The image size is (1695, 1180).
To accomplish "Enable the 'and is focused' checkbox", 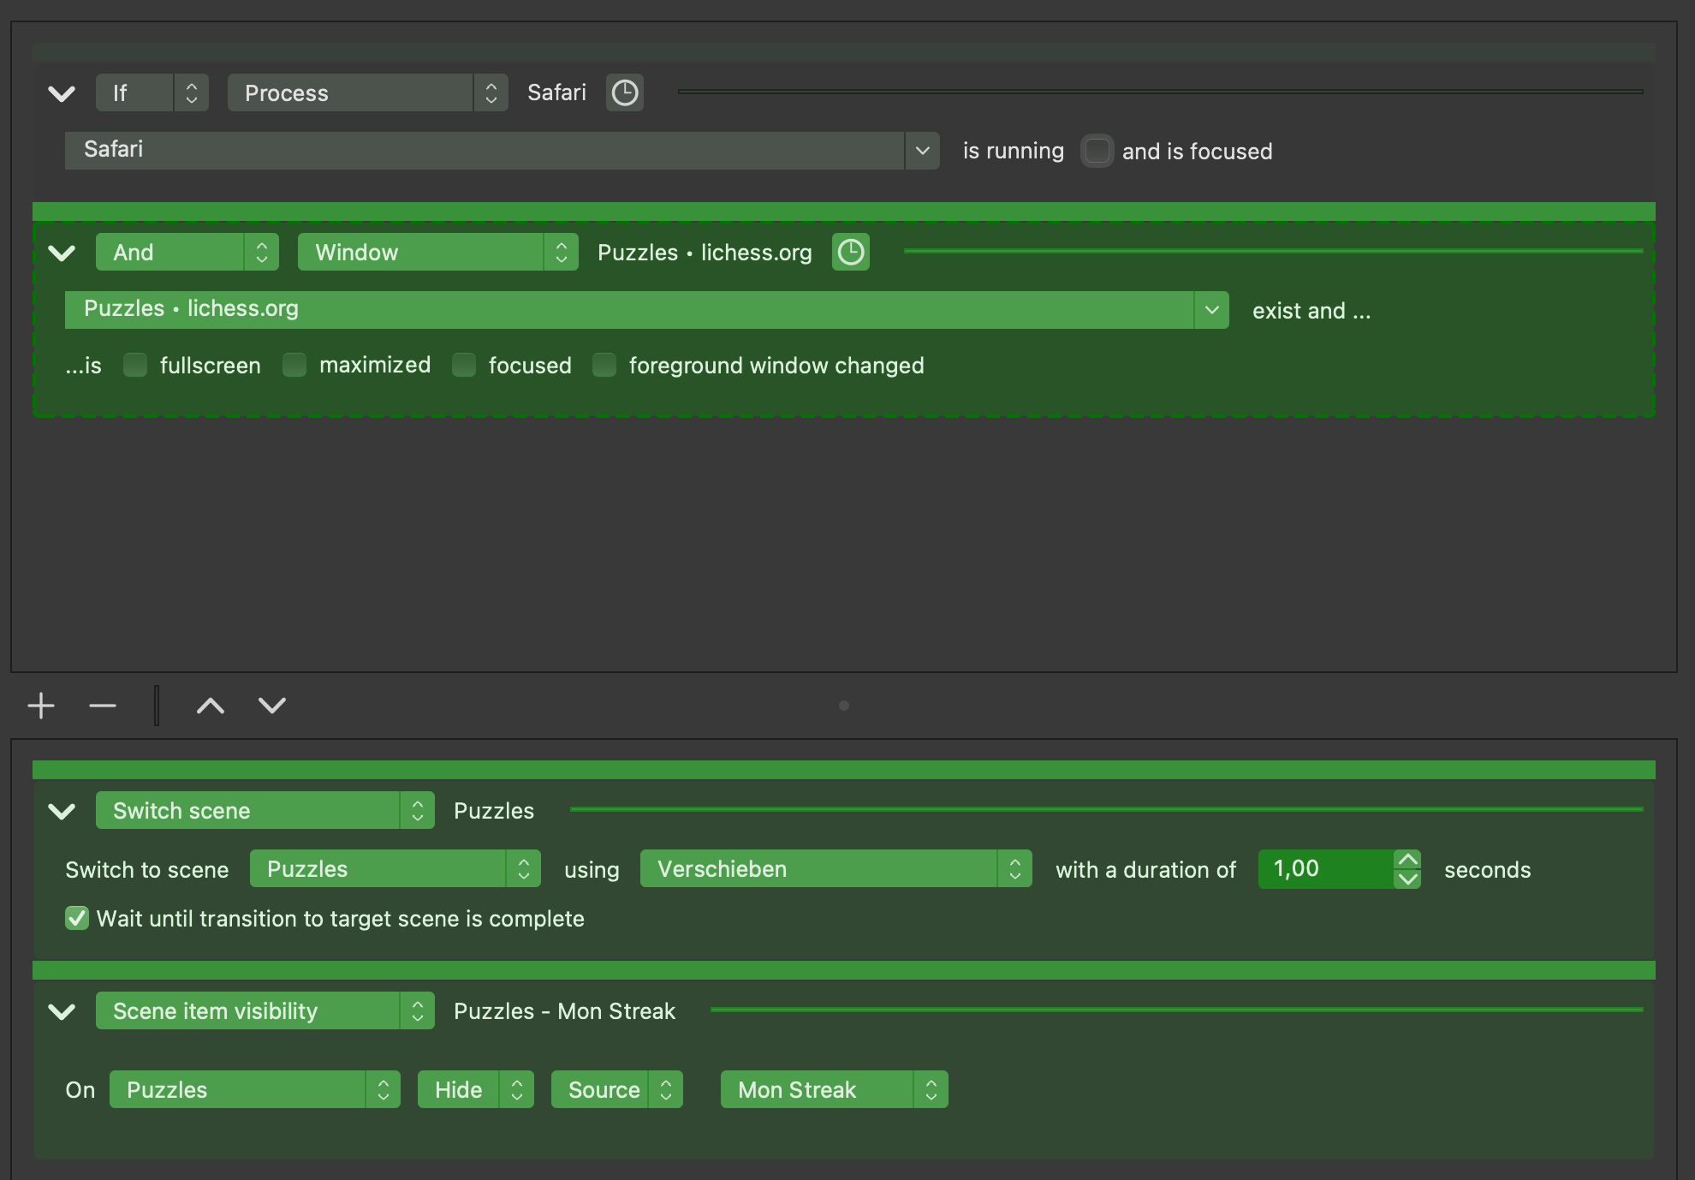I will (x=1097, y=151).
